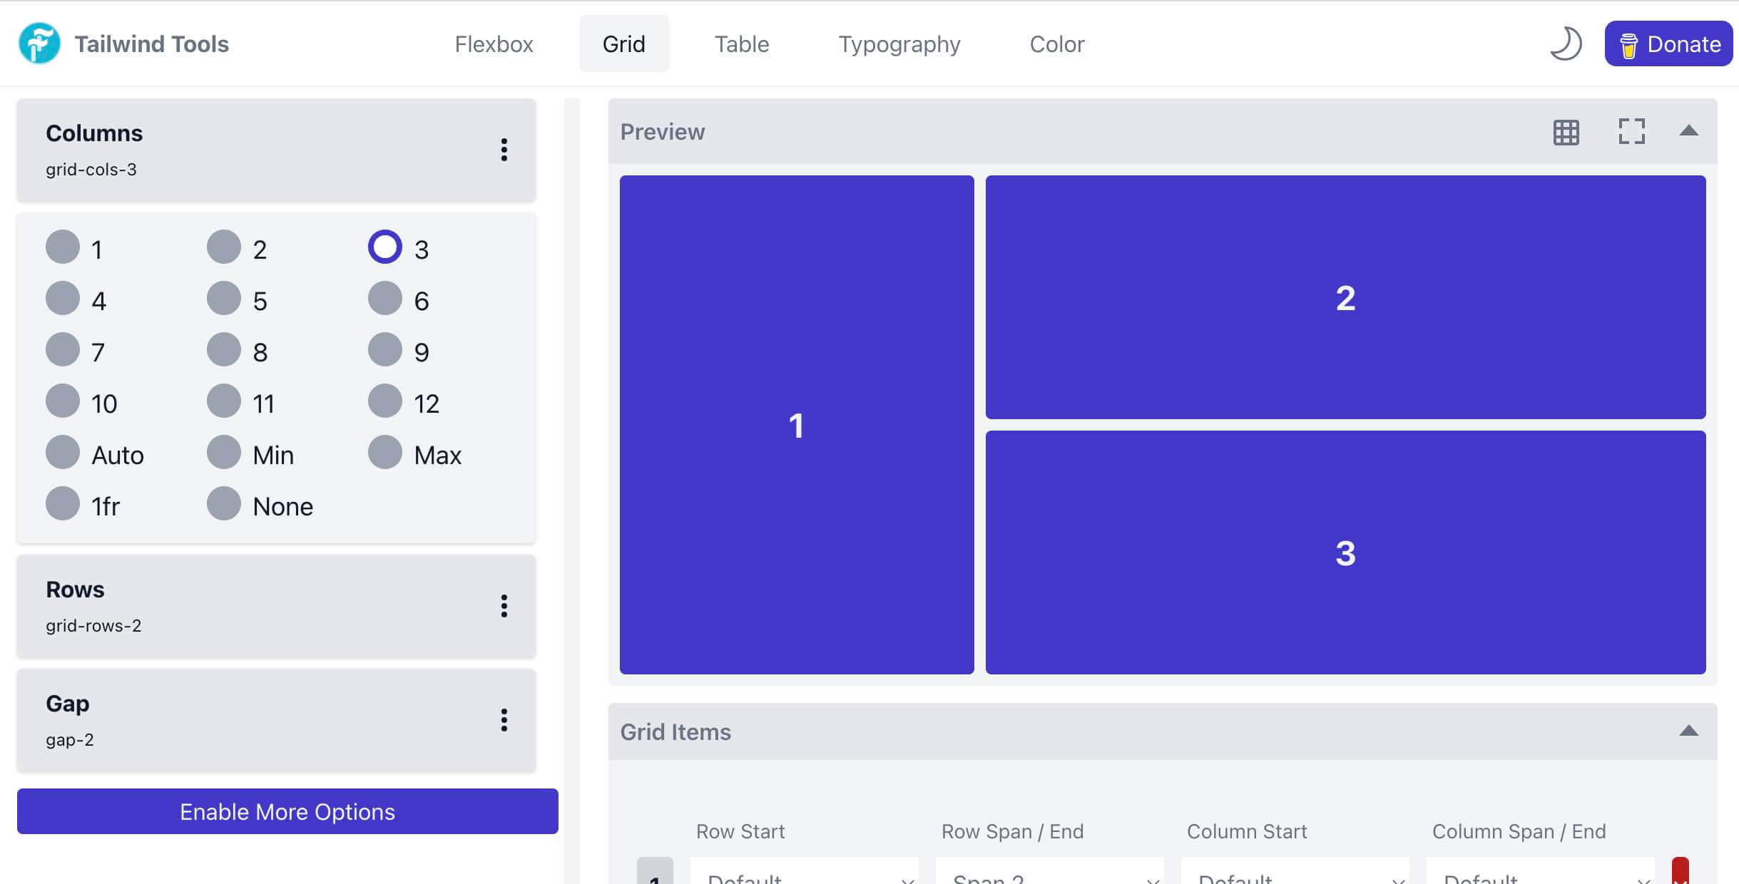Switch to the Typography tab
This screenshot has width=1739, height=884.
tap(899, 43)
